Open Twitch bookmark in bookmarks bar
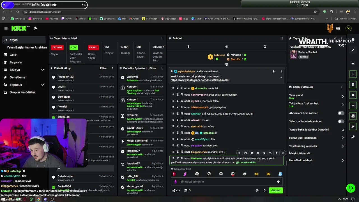The image size is (359, 202). coord(66,19)
